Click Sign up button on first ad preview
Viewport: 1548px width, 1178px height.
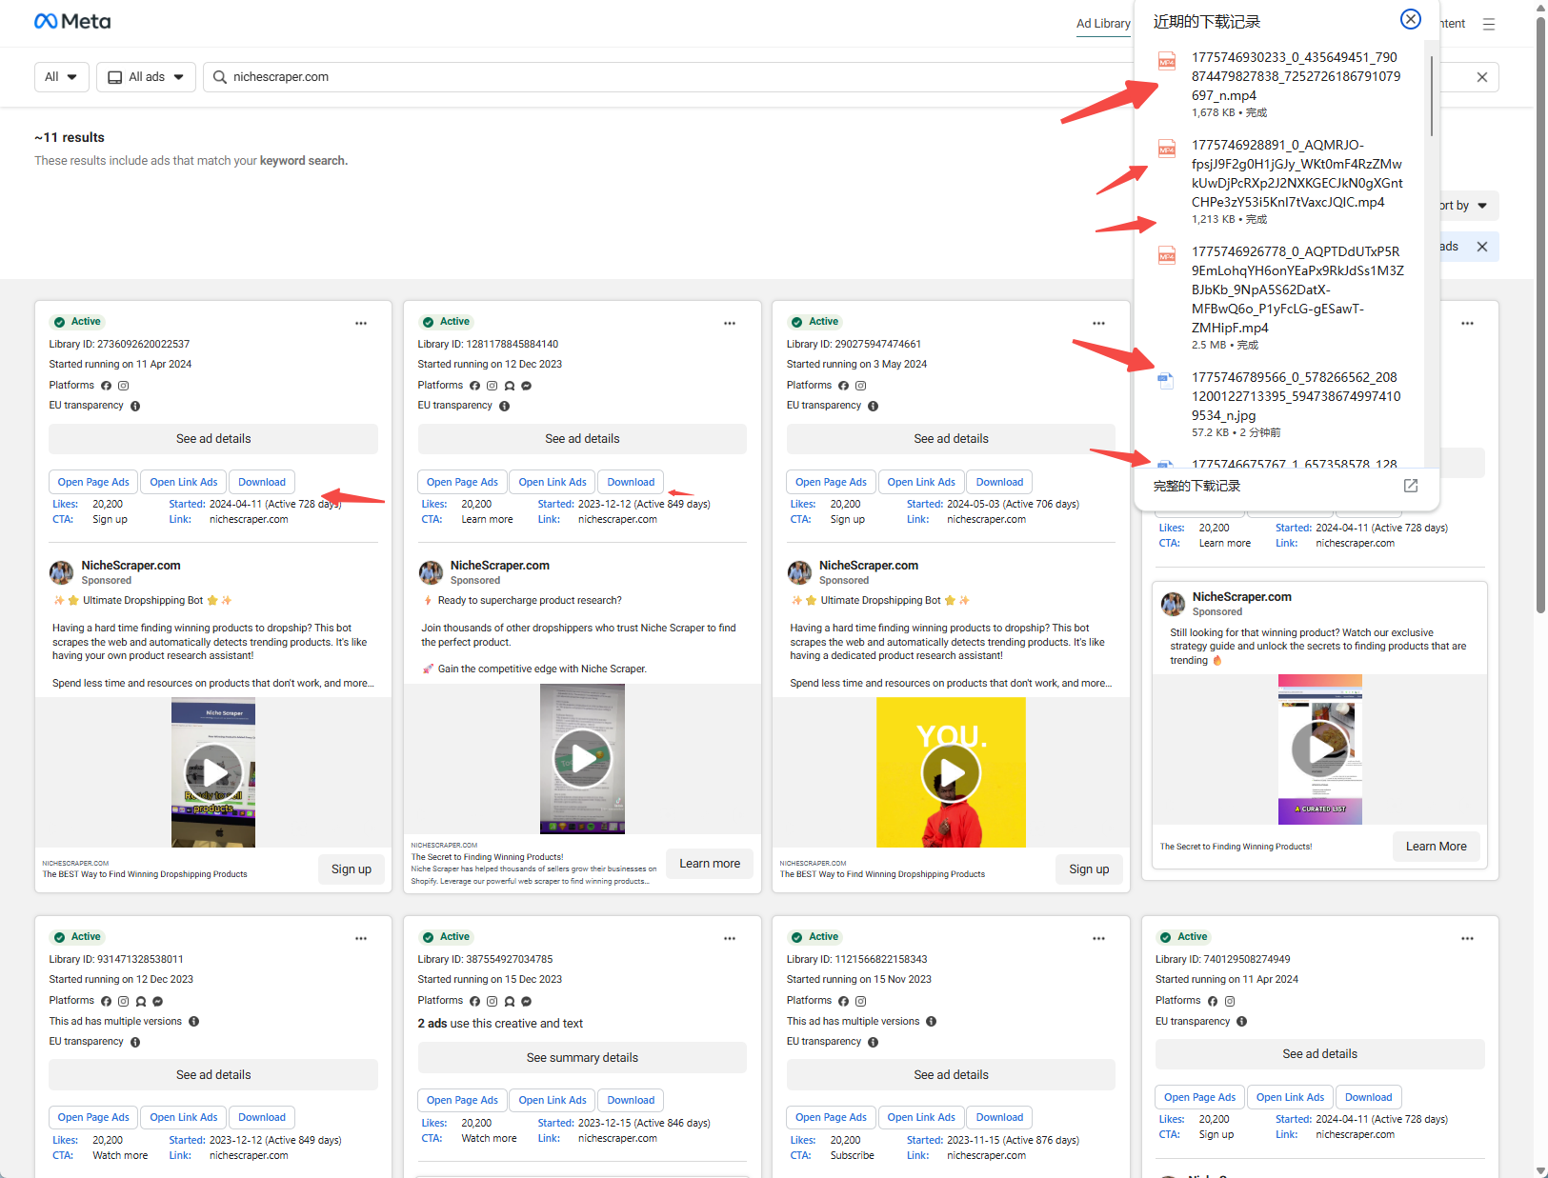(x=352, y=869)
